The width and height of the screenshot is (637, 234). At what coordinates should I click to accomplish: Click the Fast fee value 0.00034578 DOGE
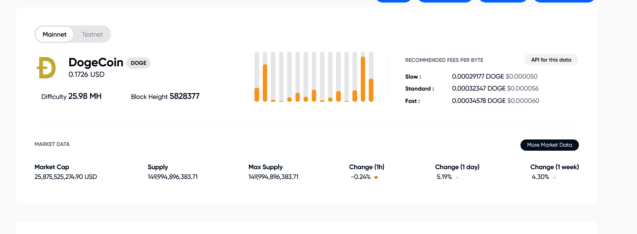[x=478, y=101]
